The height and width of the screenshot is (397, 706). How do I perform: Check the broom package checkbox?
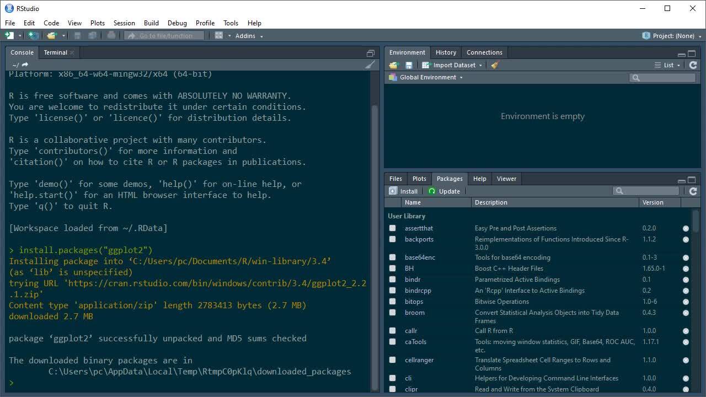click(392, 312)
